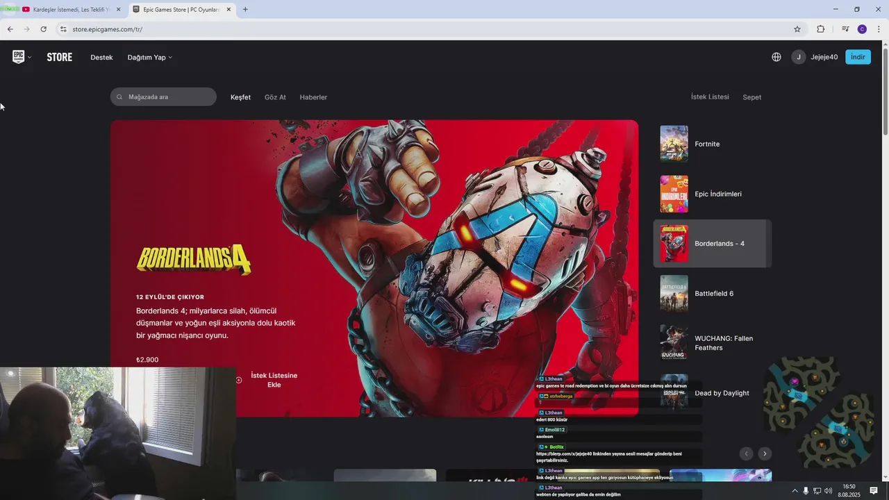Select Dead by Daylight entry
The height and width of the screenshot is (500, 889).
[713, 393]
